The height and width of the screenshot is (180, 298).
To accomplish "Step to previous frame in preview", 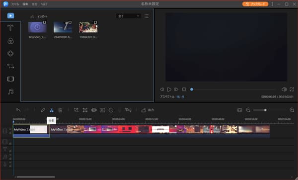I will tap(162, 89).
